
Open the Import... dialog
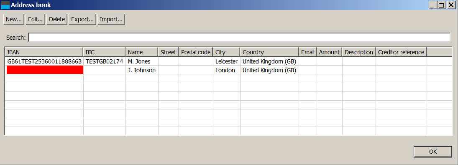(111, 20)
